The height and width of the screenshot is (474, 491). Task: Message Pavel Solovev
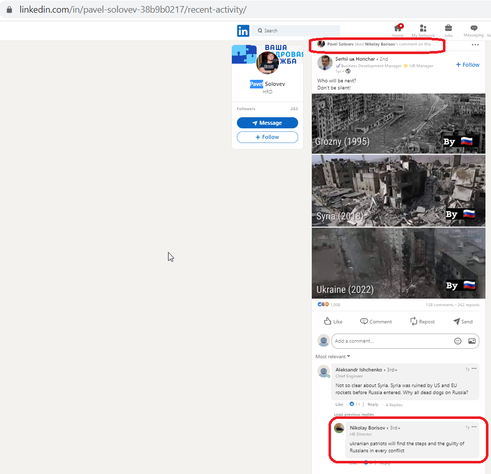(x=267, y=123)
